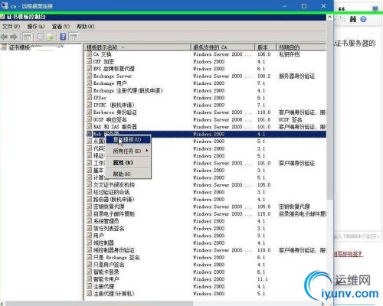Click the blue help icon in the right-side window

363,19
